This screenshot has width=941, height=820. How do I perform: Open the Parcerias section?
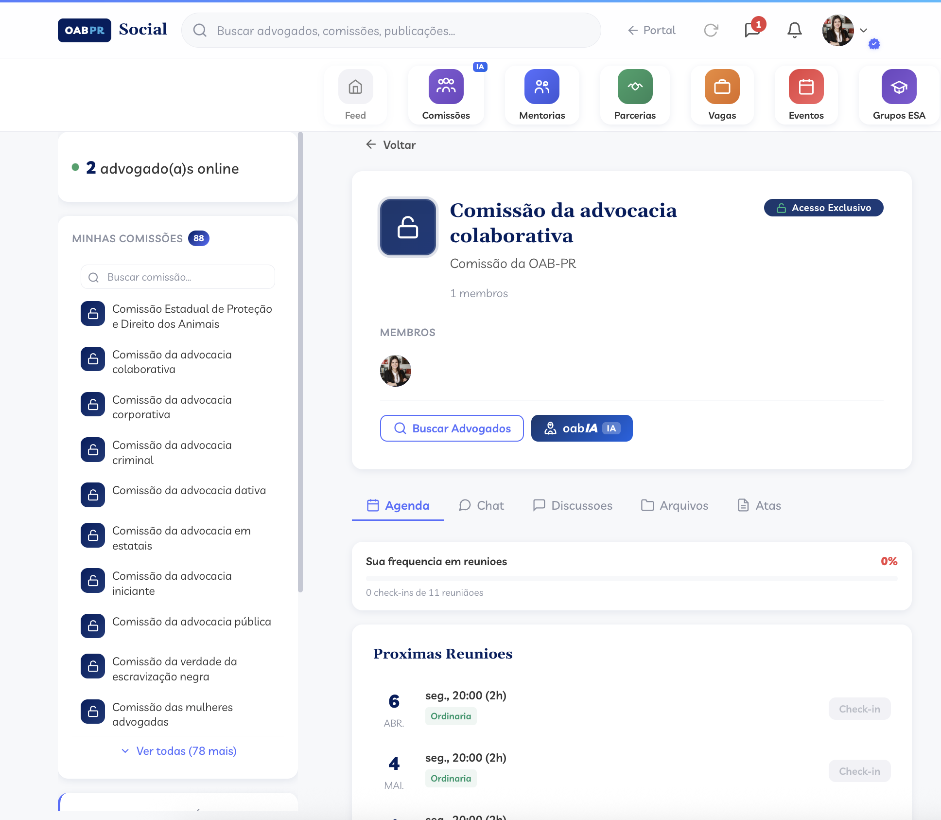coord(634,95)
